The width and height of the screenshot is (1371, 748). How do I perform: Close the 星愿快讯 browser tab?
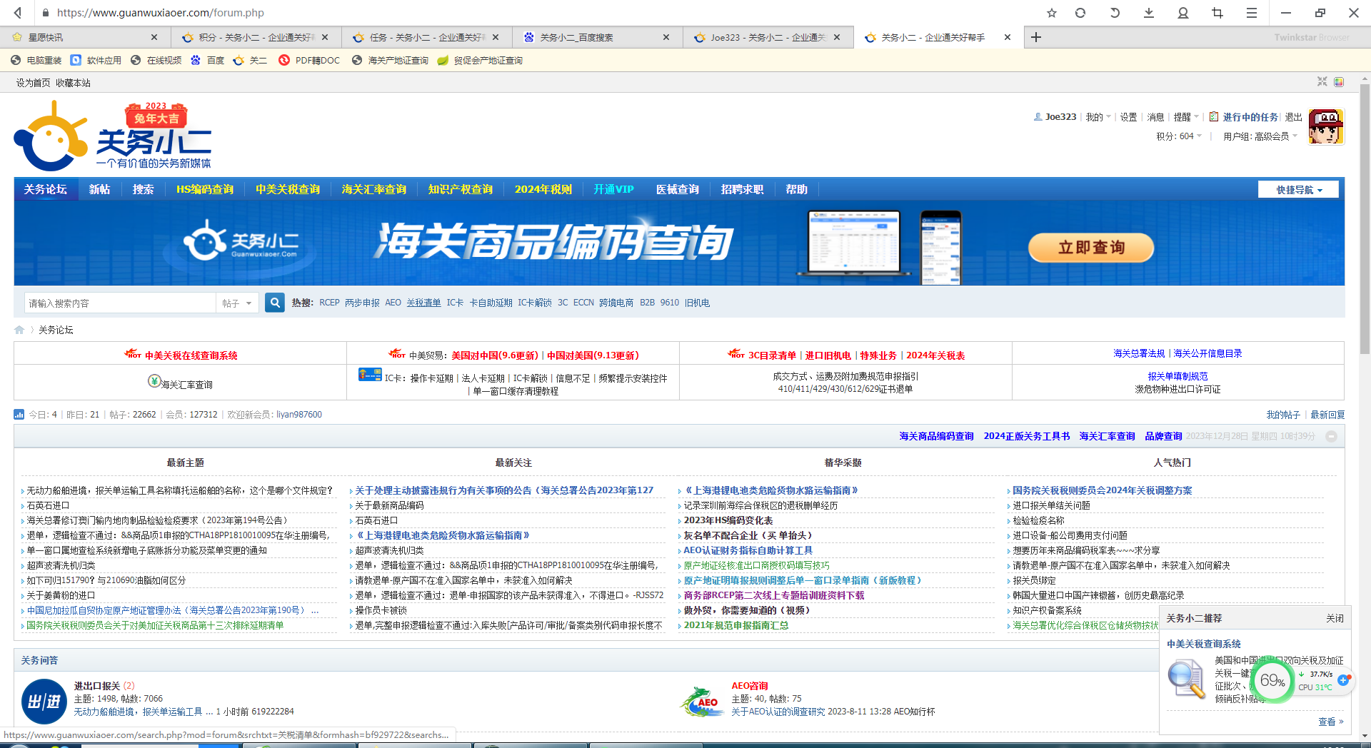pos(154,37)
